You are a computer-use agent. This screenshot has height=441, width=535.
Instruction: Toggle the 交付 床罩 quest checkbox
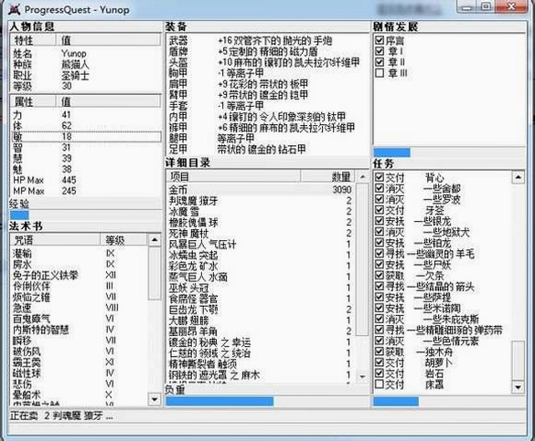(x=380, y=384)
